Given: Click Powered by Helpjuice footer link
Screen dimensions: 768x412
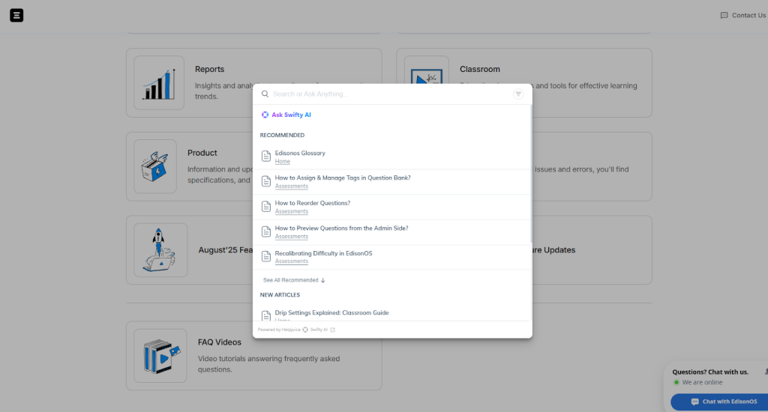Looking at the screenshot, I should tap(279, 330).
